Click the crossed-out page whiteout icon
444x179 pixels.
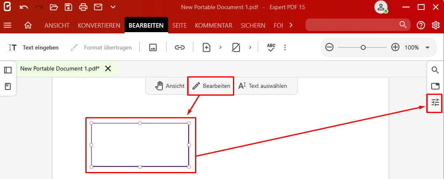pos(236,47)
